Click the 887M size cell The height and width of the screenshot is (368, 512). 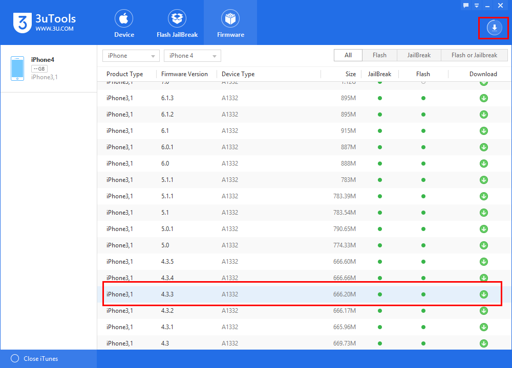348,147
